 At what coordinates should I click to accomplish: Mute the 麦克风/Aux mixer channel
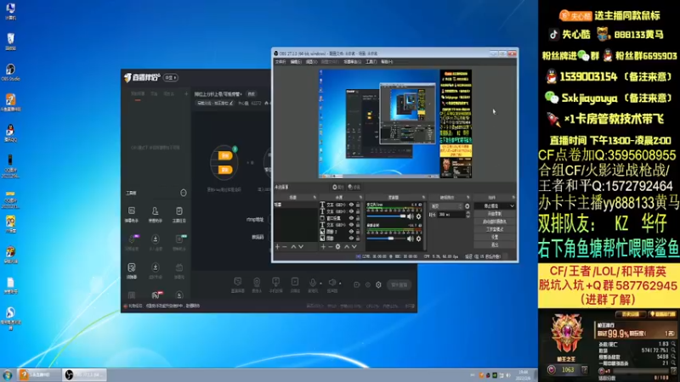pos(411,216)
